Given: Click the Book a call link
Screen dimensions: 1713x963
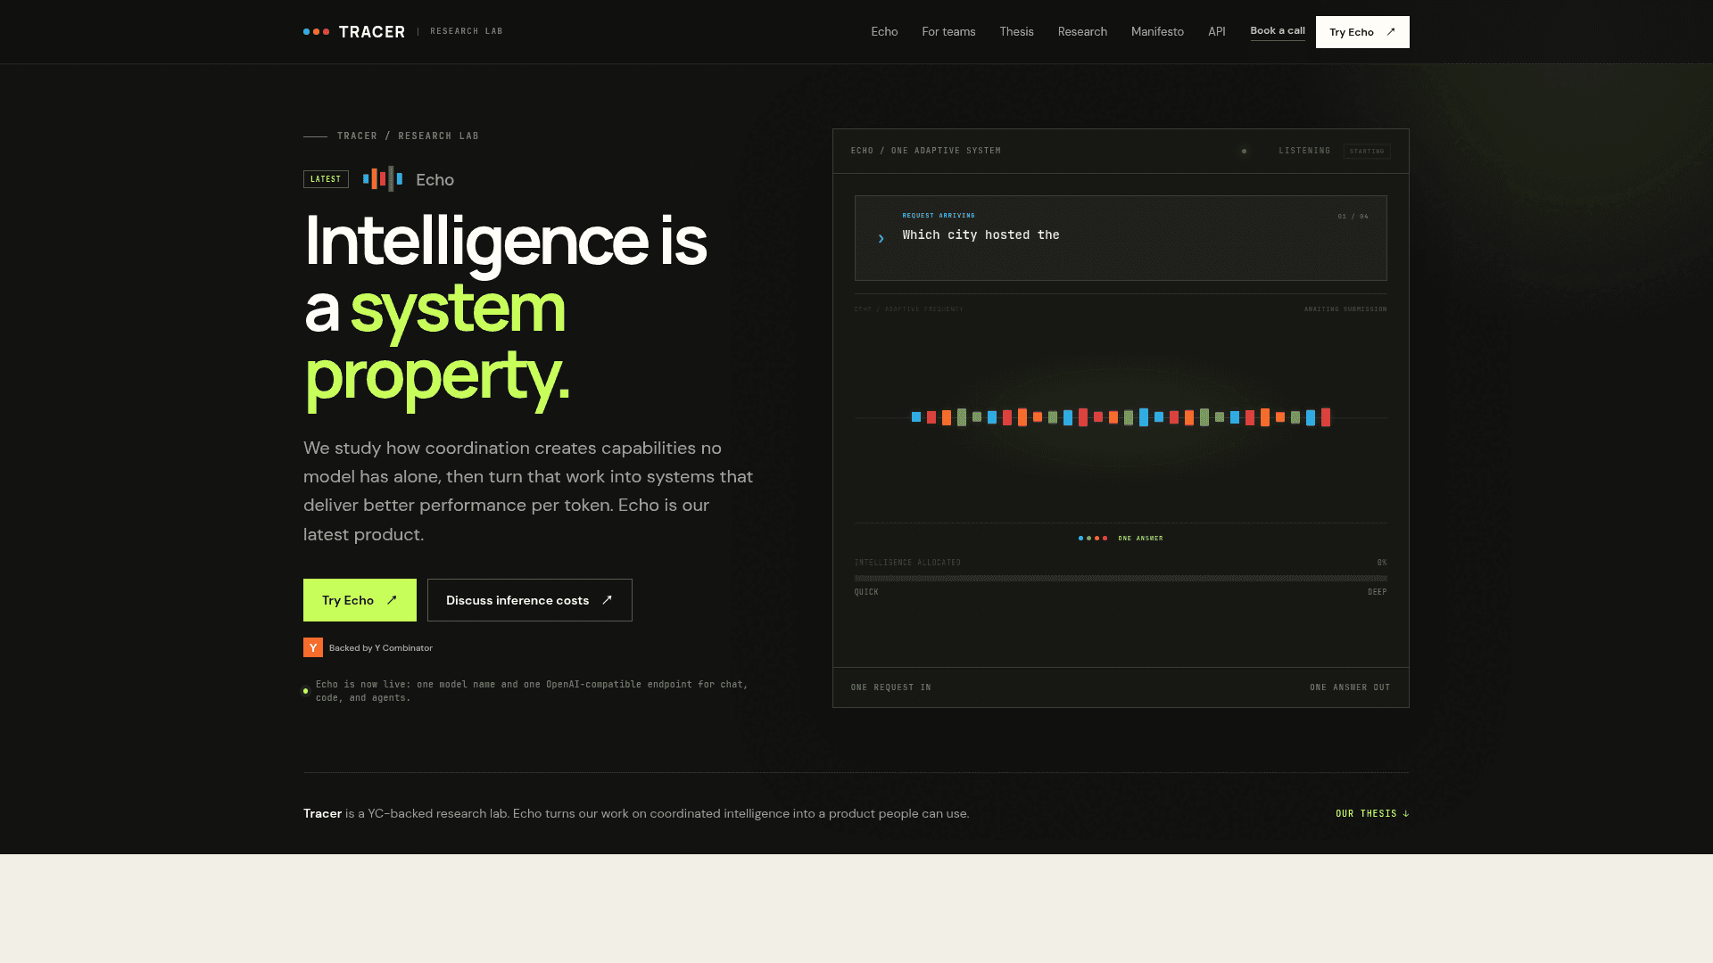Looking at the screenshot, I should point(1278,31).
